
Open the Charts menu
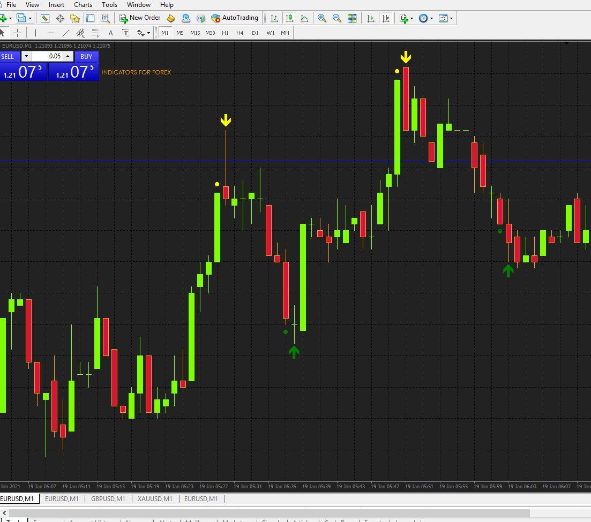[83, 5]
